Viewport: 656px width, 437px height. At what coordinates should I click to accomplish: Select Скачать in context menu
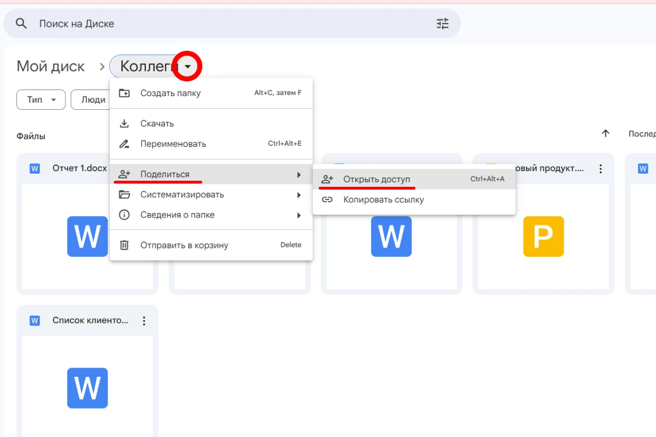211,123
